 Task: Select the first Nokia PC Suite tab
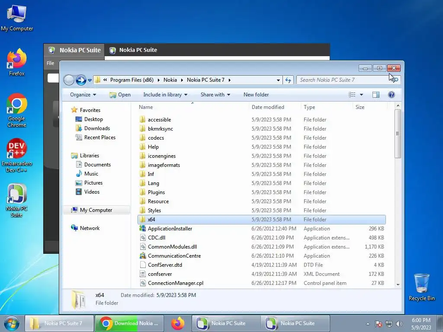[74, 50]
